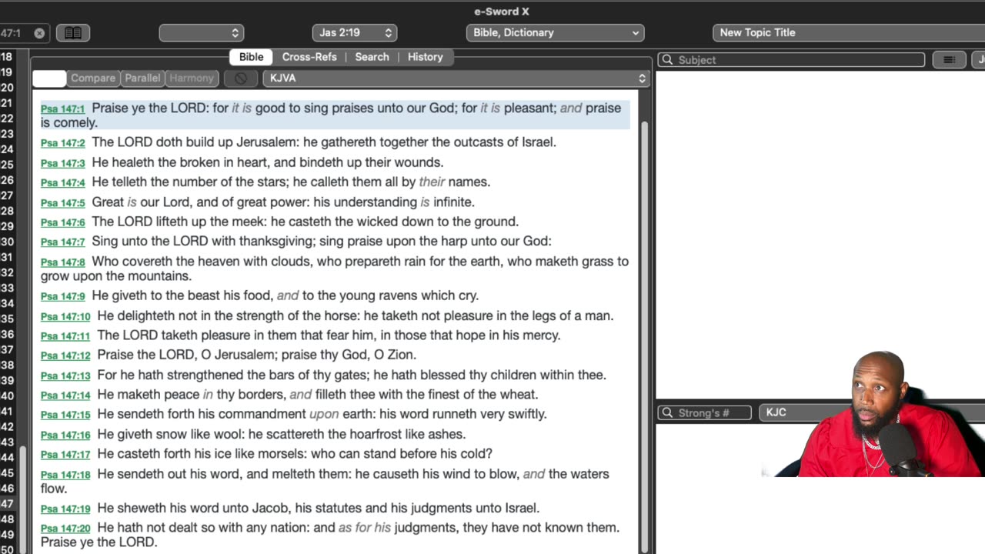Expand the Bible, Dictionary dropdown
The height and width of the screenshot is (554, 985).
[555, 33]
